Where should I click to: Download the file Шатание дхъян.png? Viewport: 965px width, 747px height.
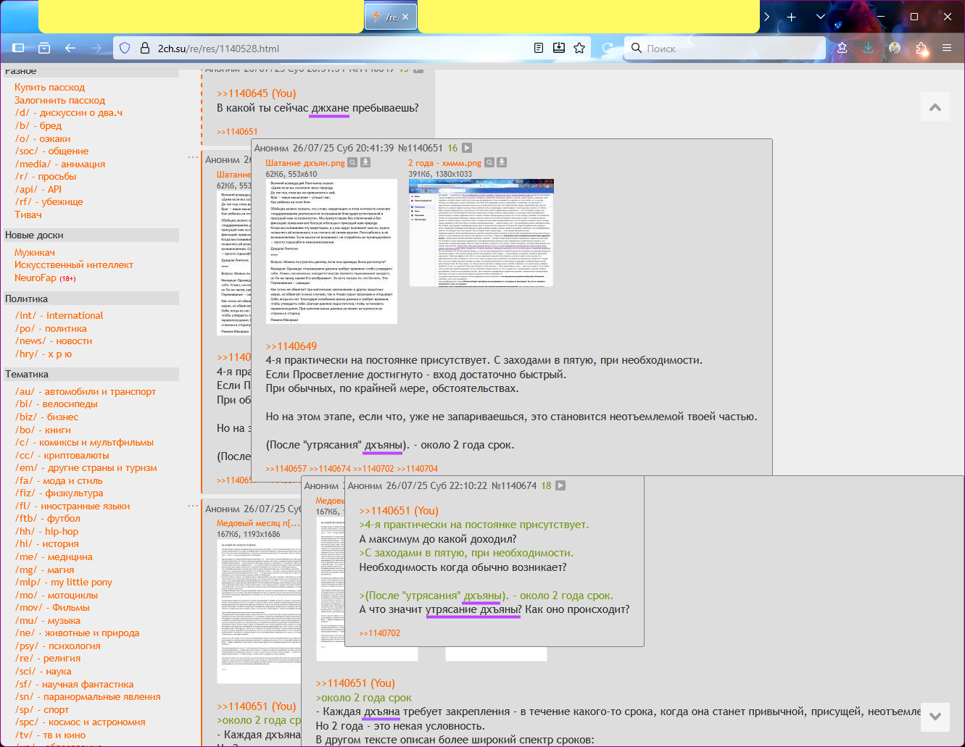click(x=365, y=163)
